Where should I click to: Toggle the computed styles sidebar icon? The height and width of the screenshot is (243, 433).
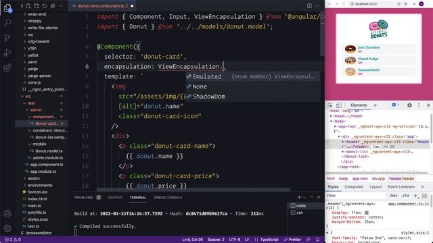[424, 196]
